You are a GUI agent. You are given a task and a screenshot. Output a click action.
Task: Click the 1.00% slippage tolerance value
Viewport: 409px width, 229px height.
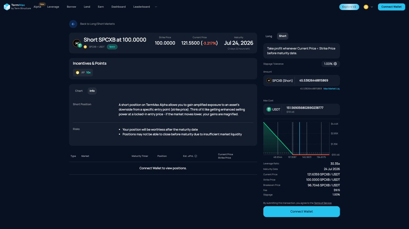coord(328,64)
